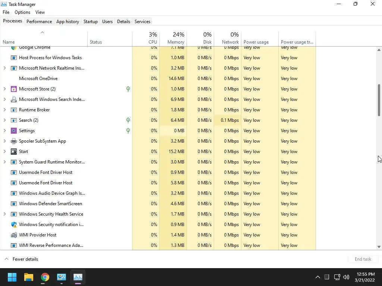Click the Microsoft Windows Search Indexer icon
The image size is (382, 286).
[x=14, y=99]
